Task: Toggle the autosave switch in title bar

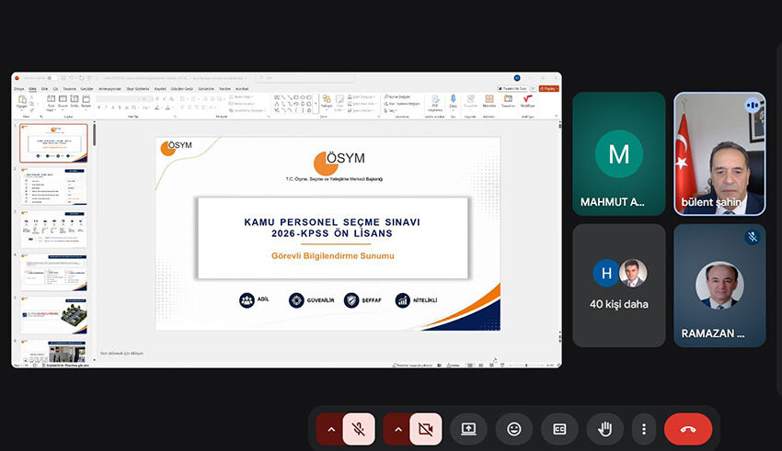Action: [x=52, y=78]
